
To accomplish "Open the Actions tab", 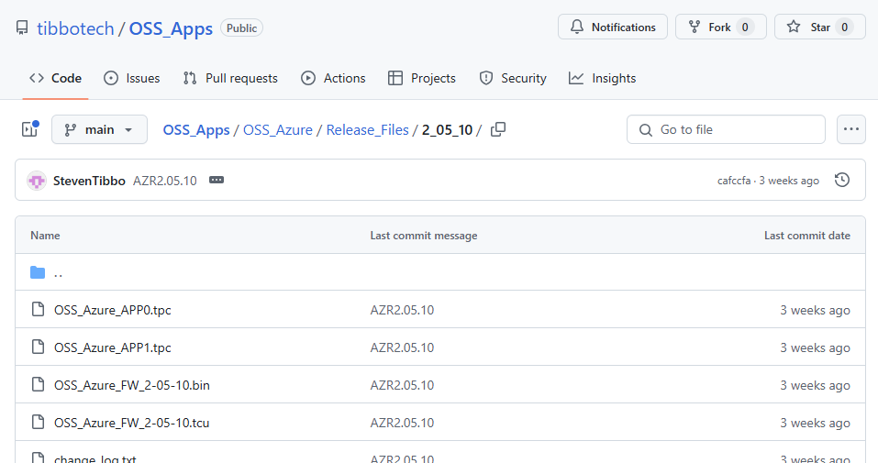I will pos(333,78).
